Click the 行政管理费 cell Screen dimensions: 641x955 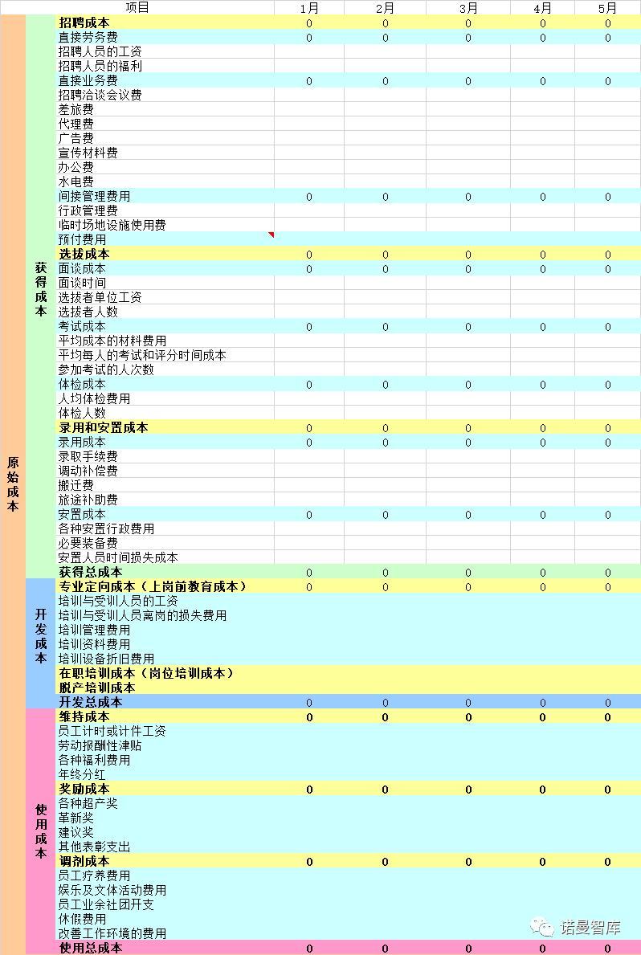165,210
